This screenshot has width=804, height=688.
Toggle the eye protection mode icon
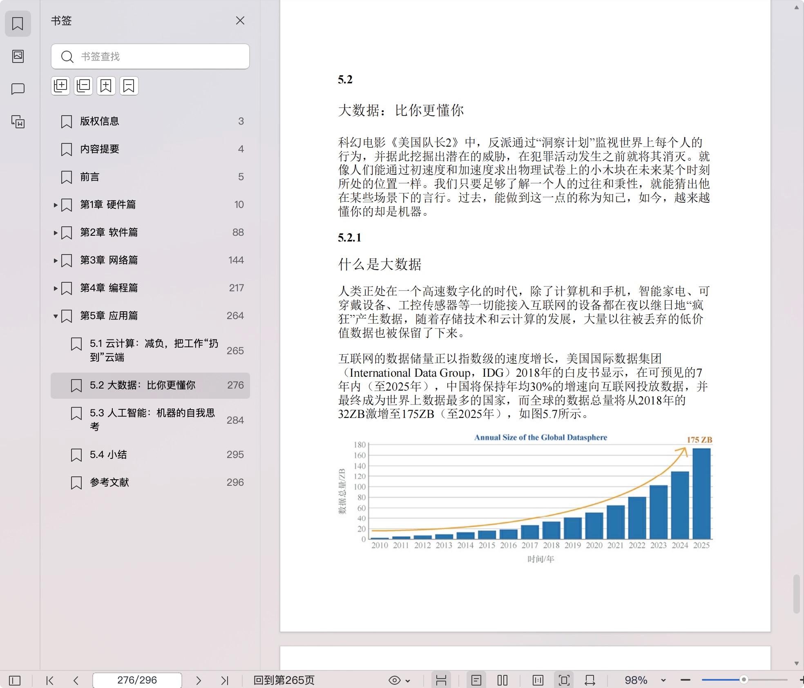tap(394, 680)
